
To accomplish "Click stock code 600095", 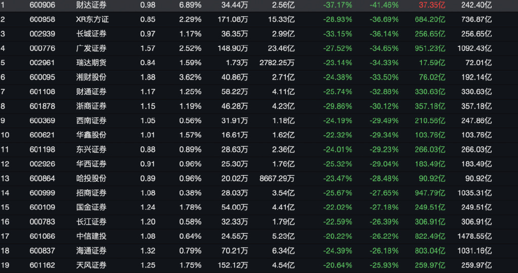I will [x=42, y=77].
